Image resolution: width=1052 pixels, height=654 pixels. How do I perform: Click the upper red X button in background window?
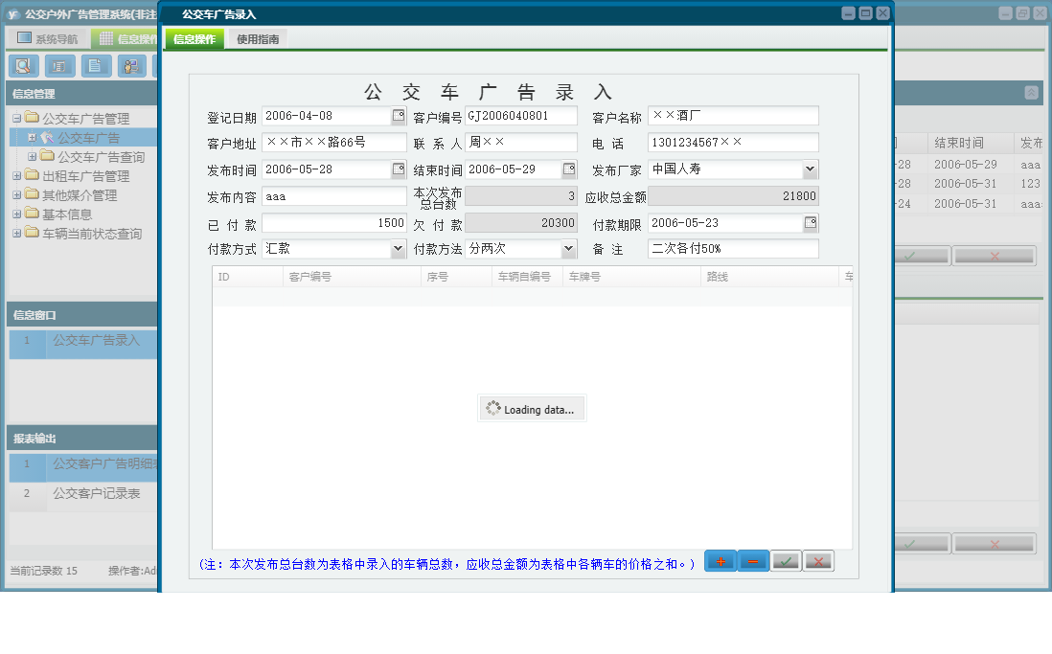(995, 256)
